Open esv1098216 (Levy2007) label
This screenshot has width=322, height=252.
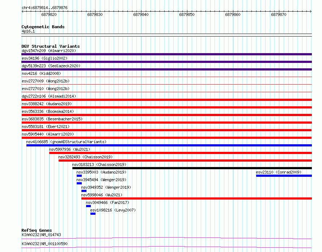(113, 210)
